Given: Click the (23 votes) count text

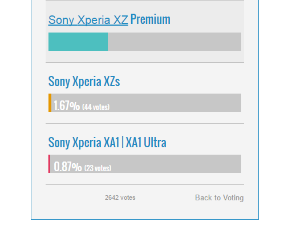Looking at the screenshot, I should 98,168.
